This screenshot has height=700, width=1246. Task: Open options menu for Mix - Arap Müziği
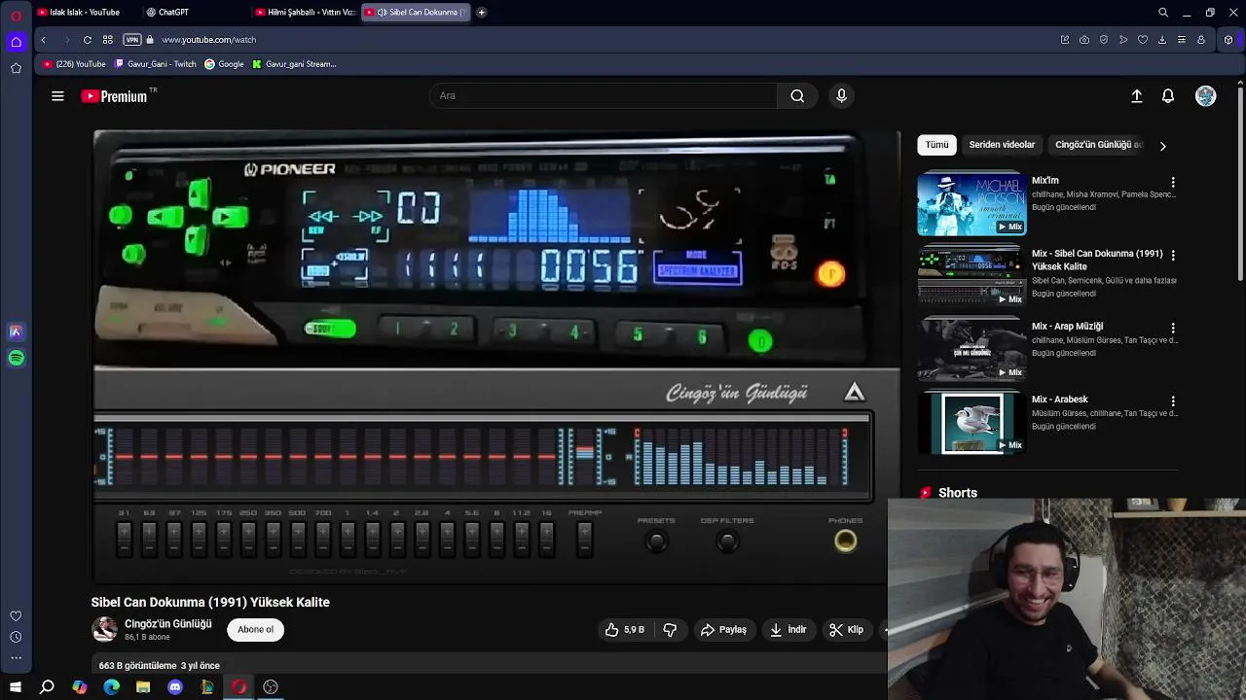(x=1173, y=328)
